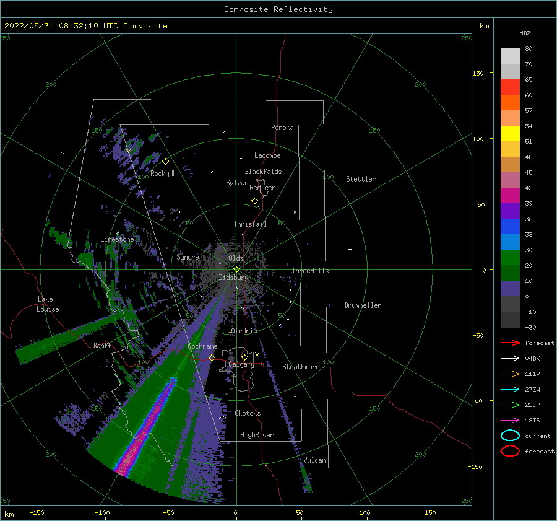557x521 pixels.
Task: Click the RedDeer city label
Action: coord(262,188)
